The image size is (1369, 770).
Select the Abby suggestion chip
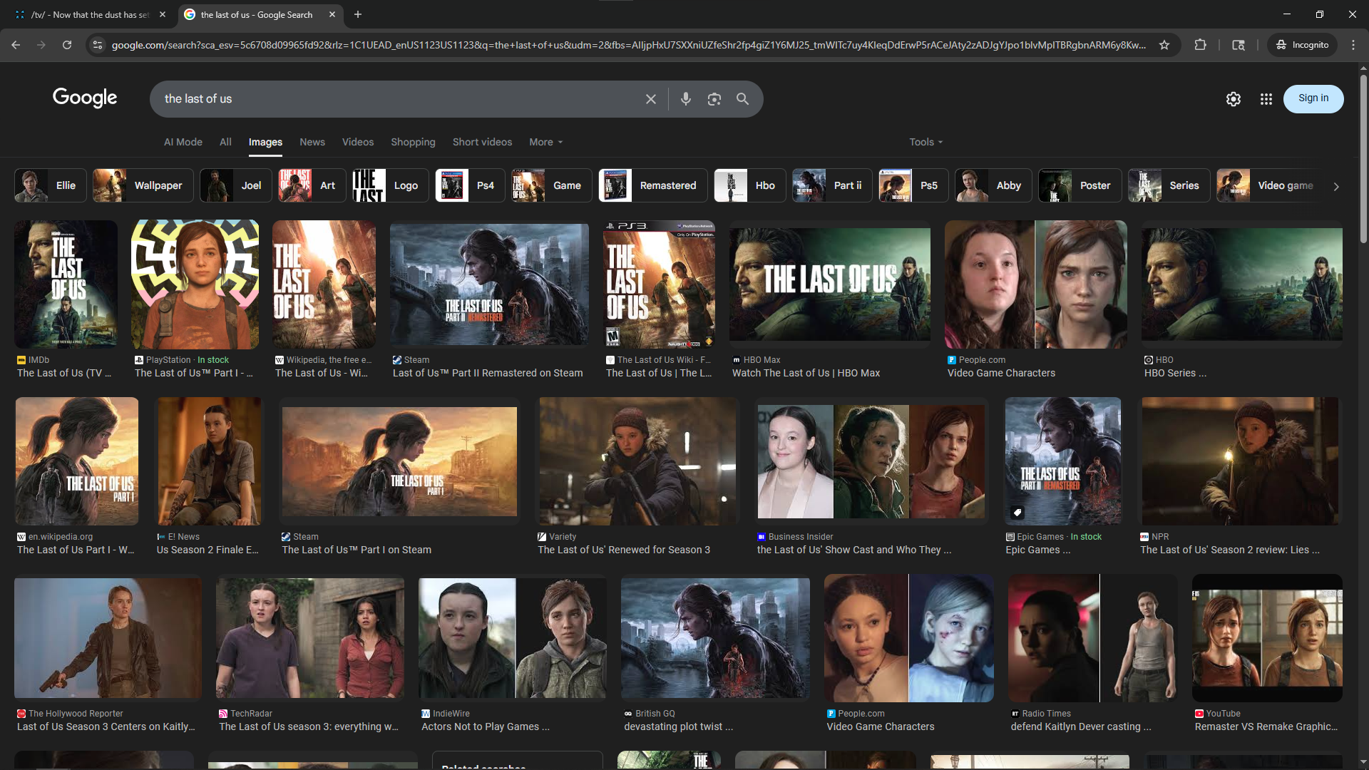994,185
